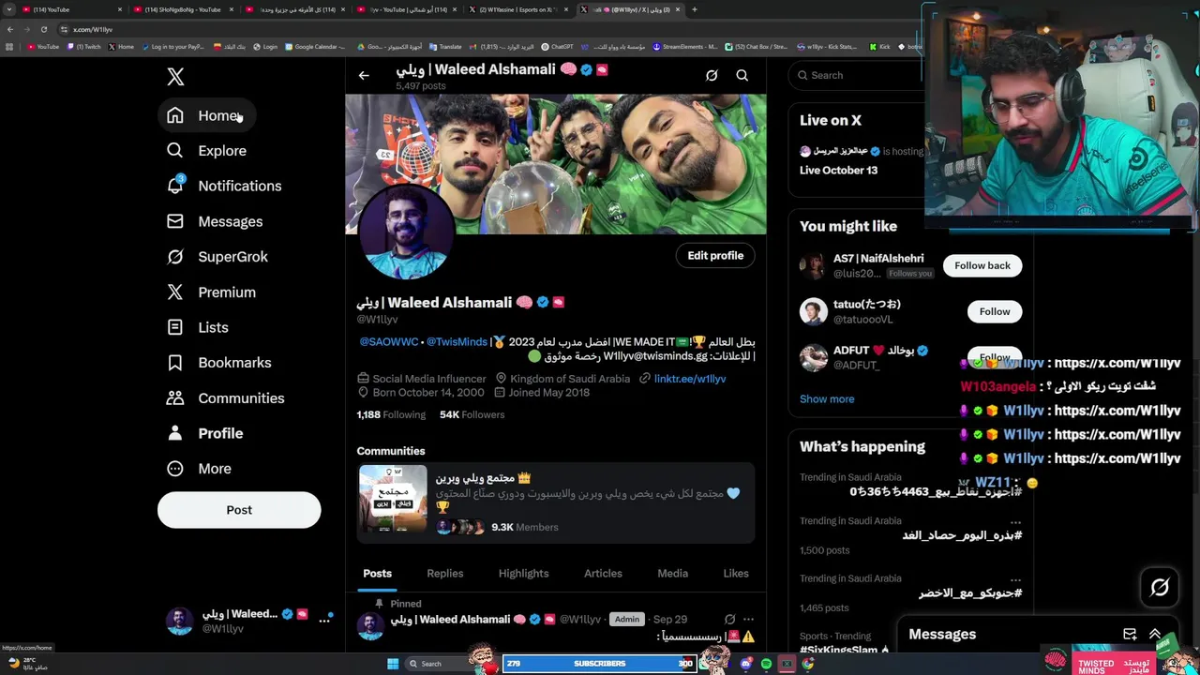Viewport: 1200px width, 675px height.
Task: Click browser reload button
Action: (43, 29)
